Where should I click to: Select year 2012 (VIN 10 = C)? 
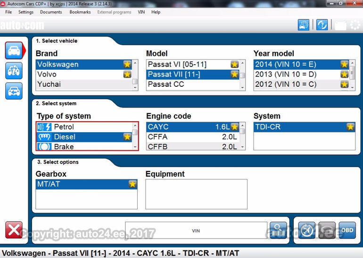301,84
